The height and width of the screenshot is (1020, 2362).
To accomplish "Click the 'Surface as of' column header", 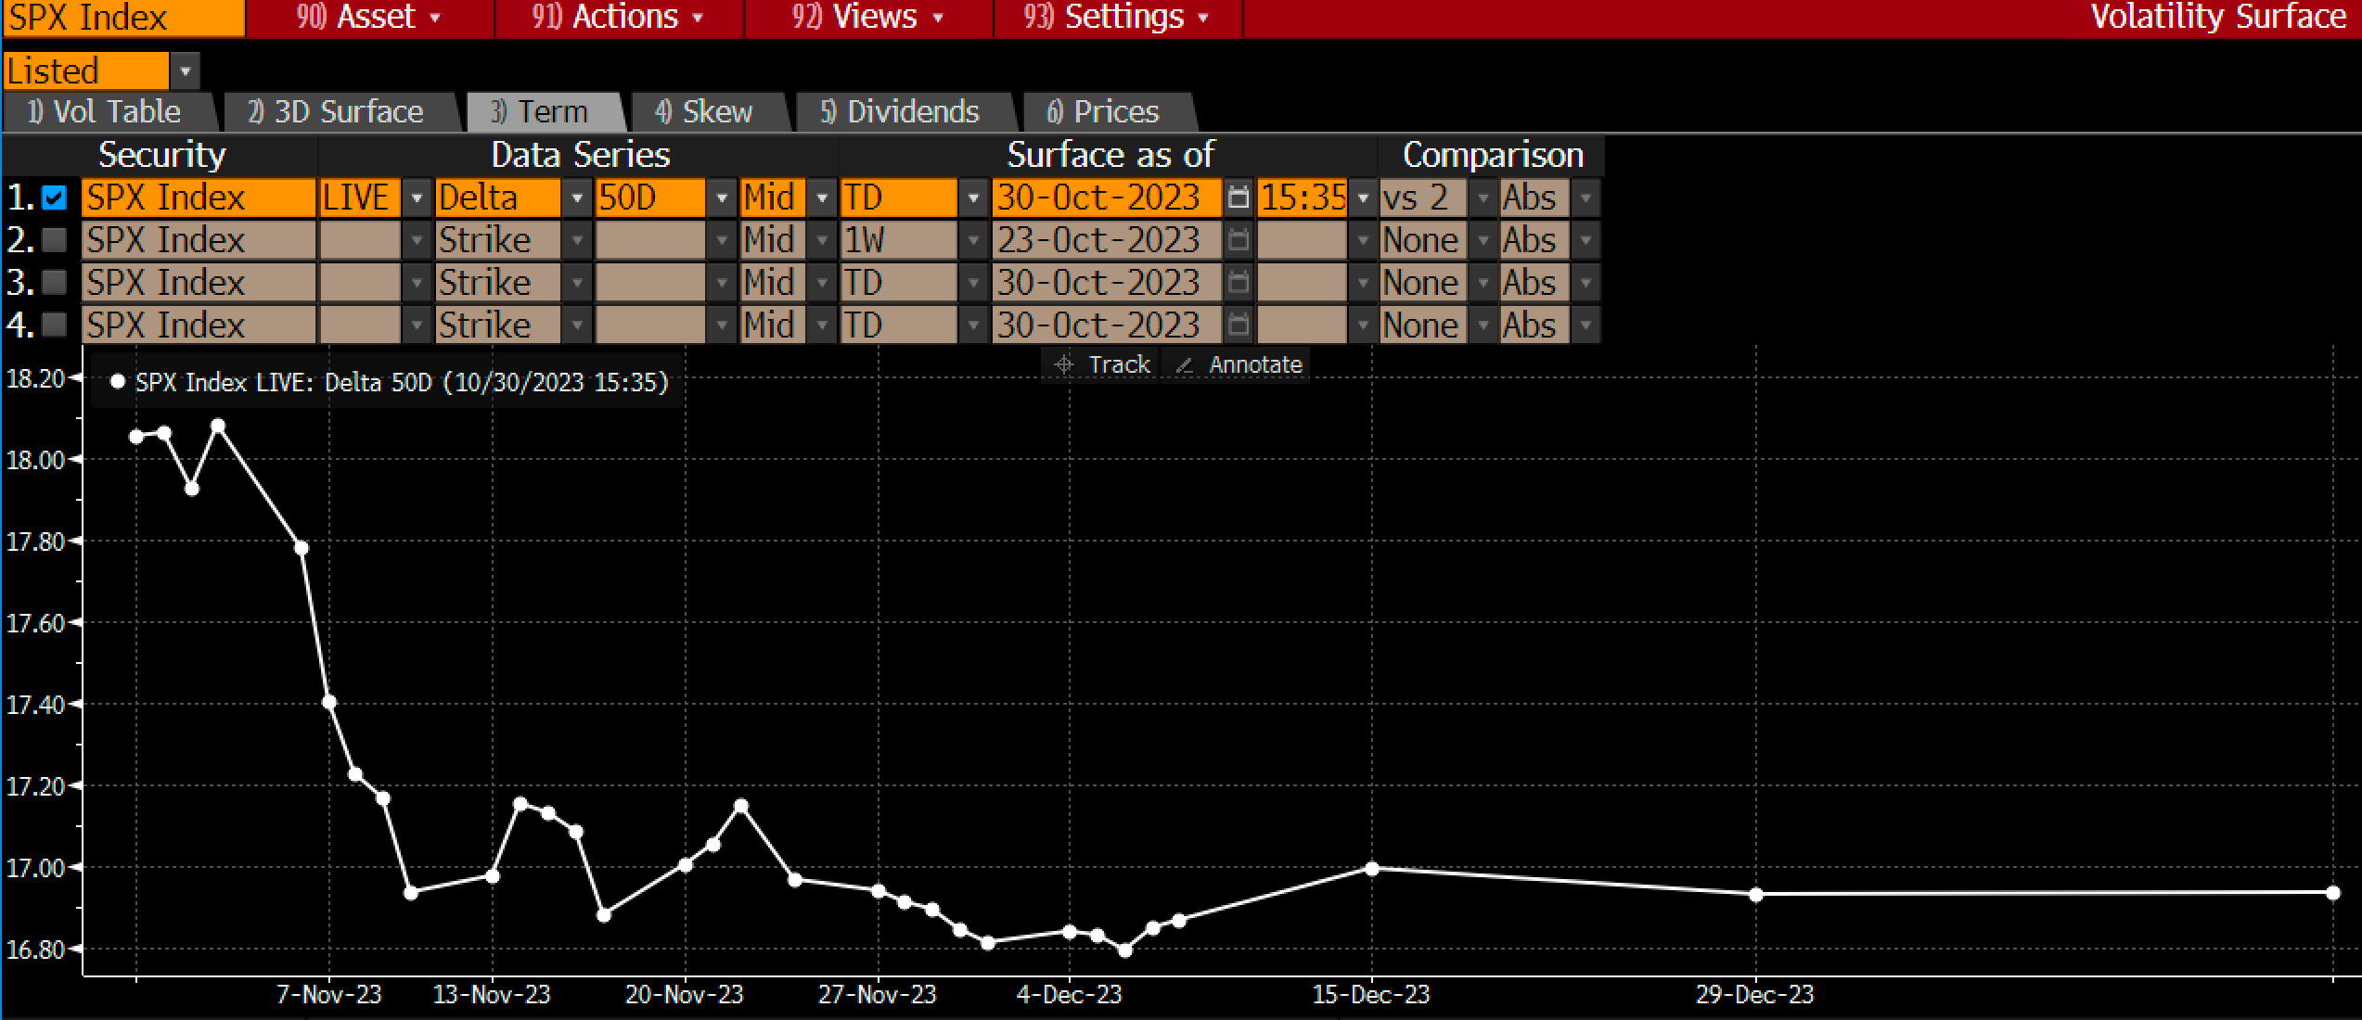I will [x=1110, y=155].
